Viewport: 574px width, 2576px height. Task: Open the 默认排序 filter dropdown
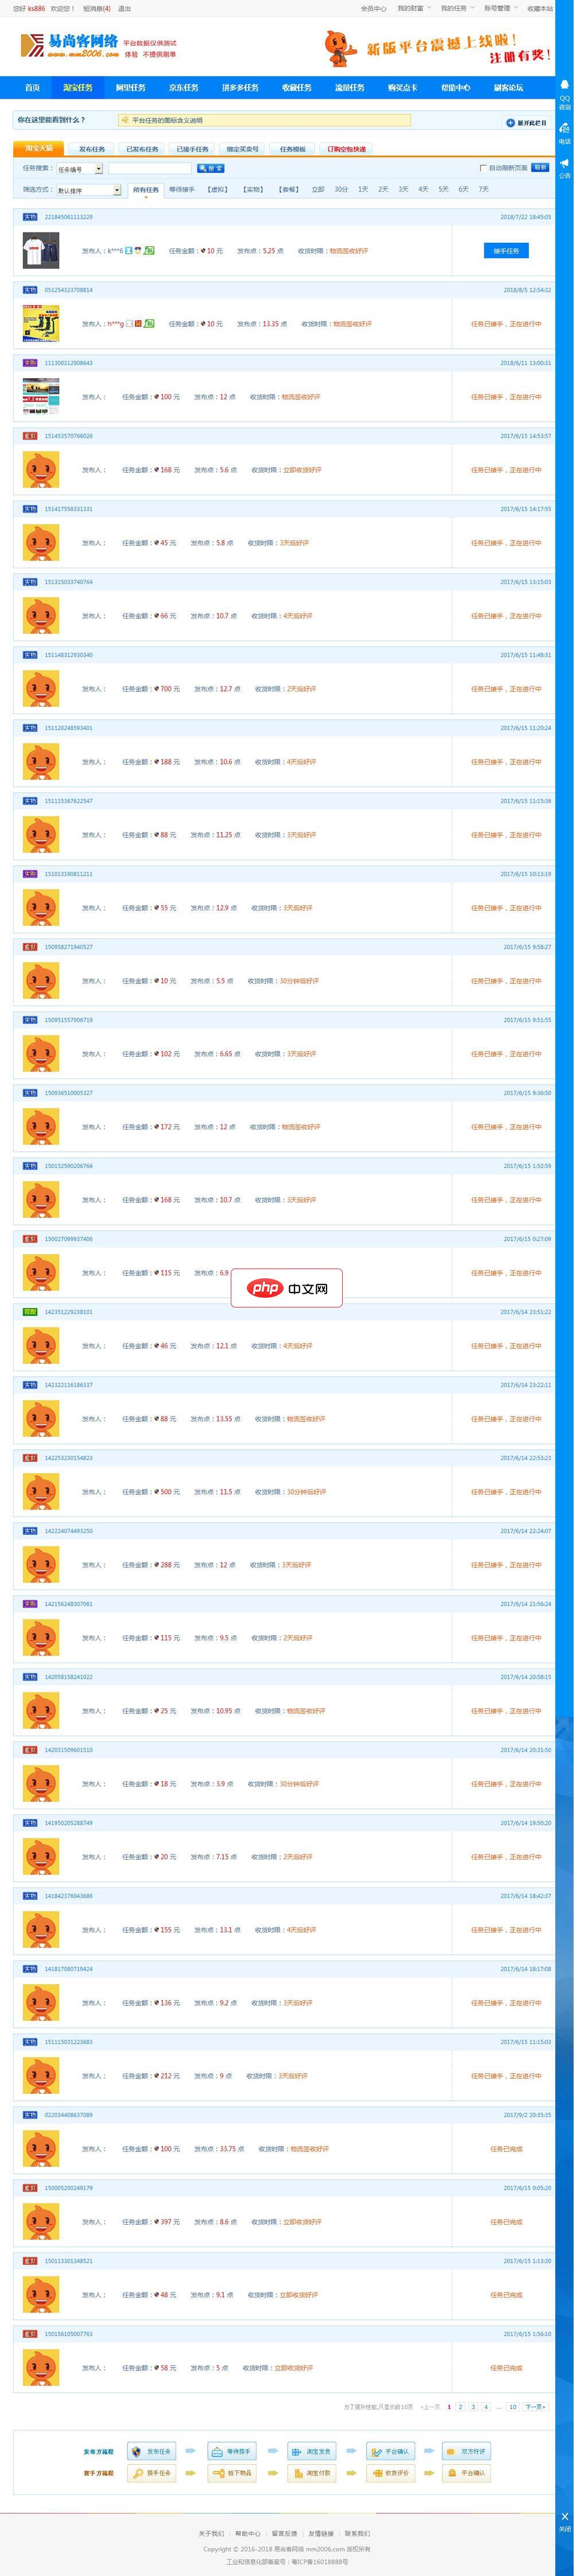click(x=88, y=190)
